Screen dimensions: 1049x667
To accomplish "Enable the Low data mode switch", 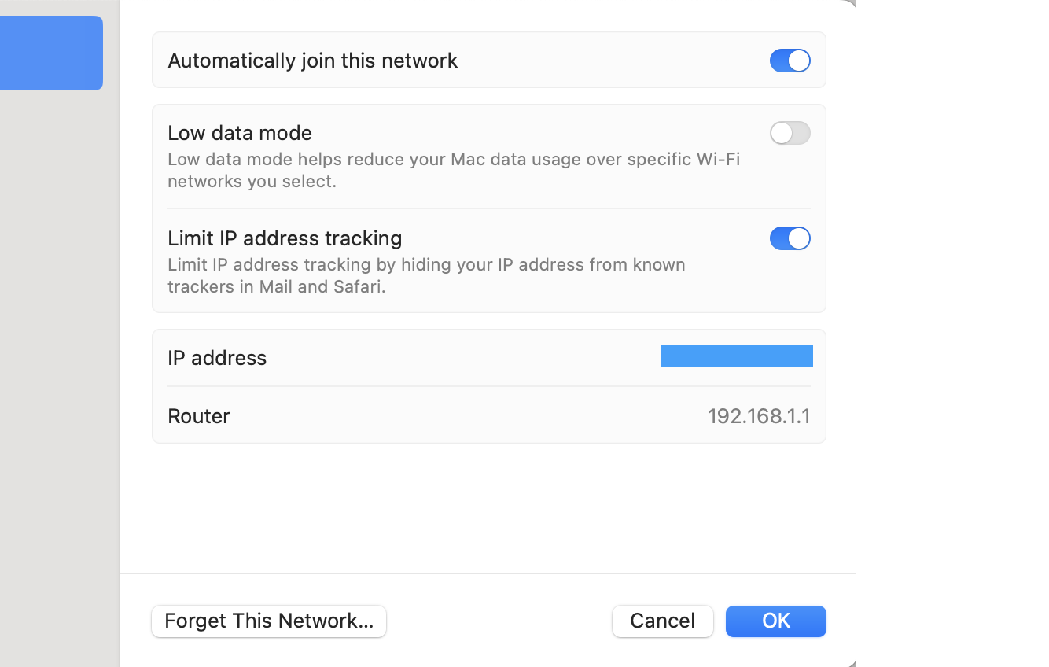I will tap(790, 133).
